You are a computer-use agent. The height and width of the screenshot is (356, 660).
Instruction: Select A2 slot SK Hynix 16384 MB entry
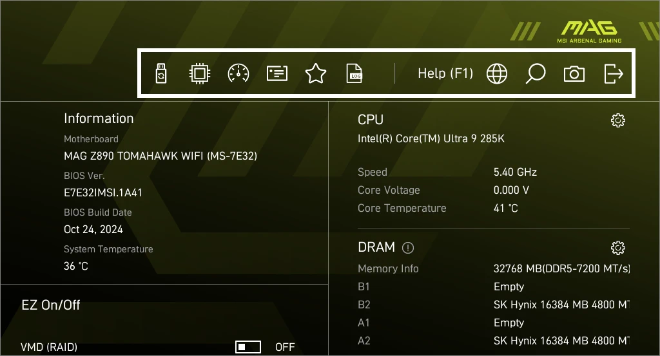[x=561, y=341]
